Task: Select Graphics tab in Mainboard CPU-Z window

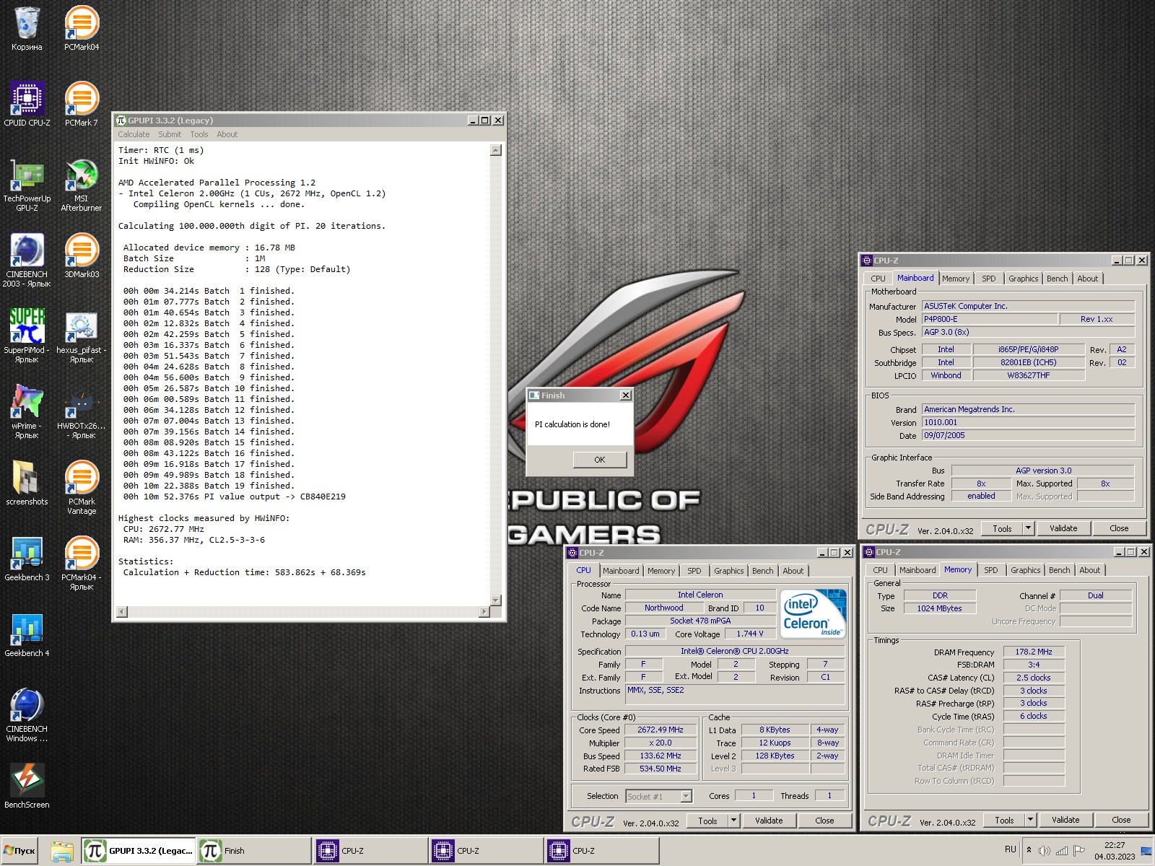Action: tap(1023, 279)
